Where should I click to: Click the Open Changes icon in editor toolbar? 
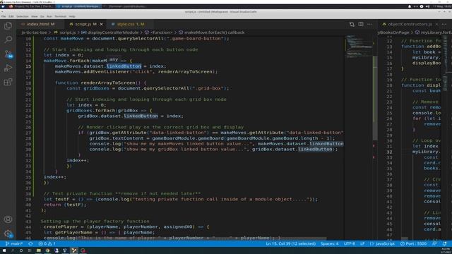(352, 24)
